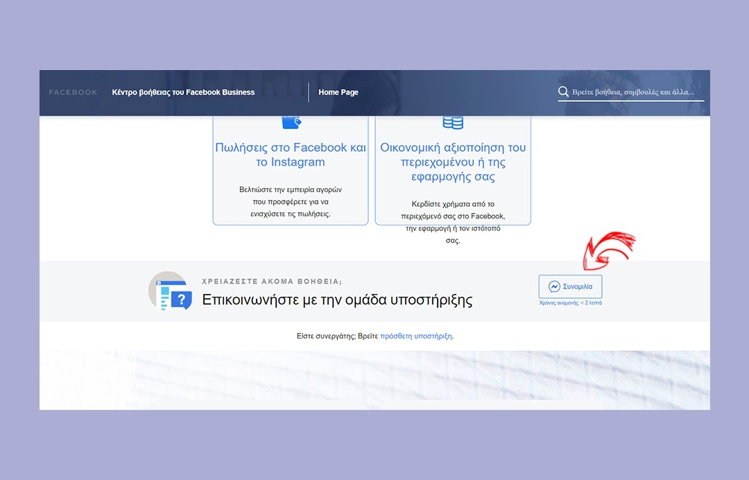
Task: Click the shopping wallet icon on sales card
Action: [x=291, y=122]
